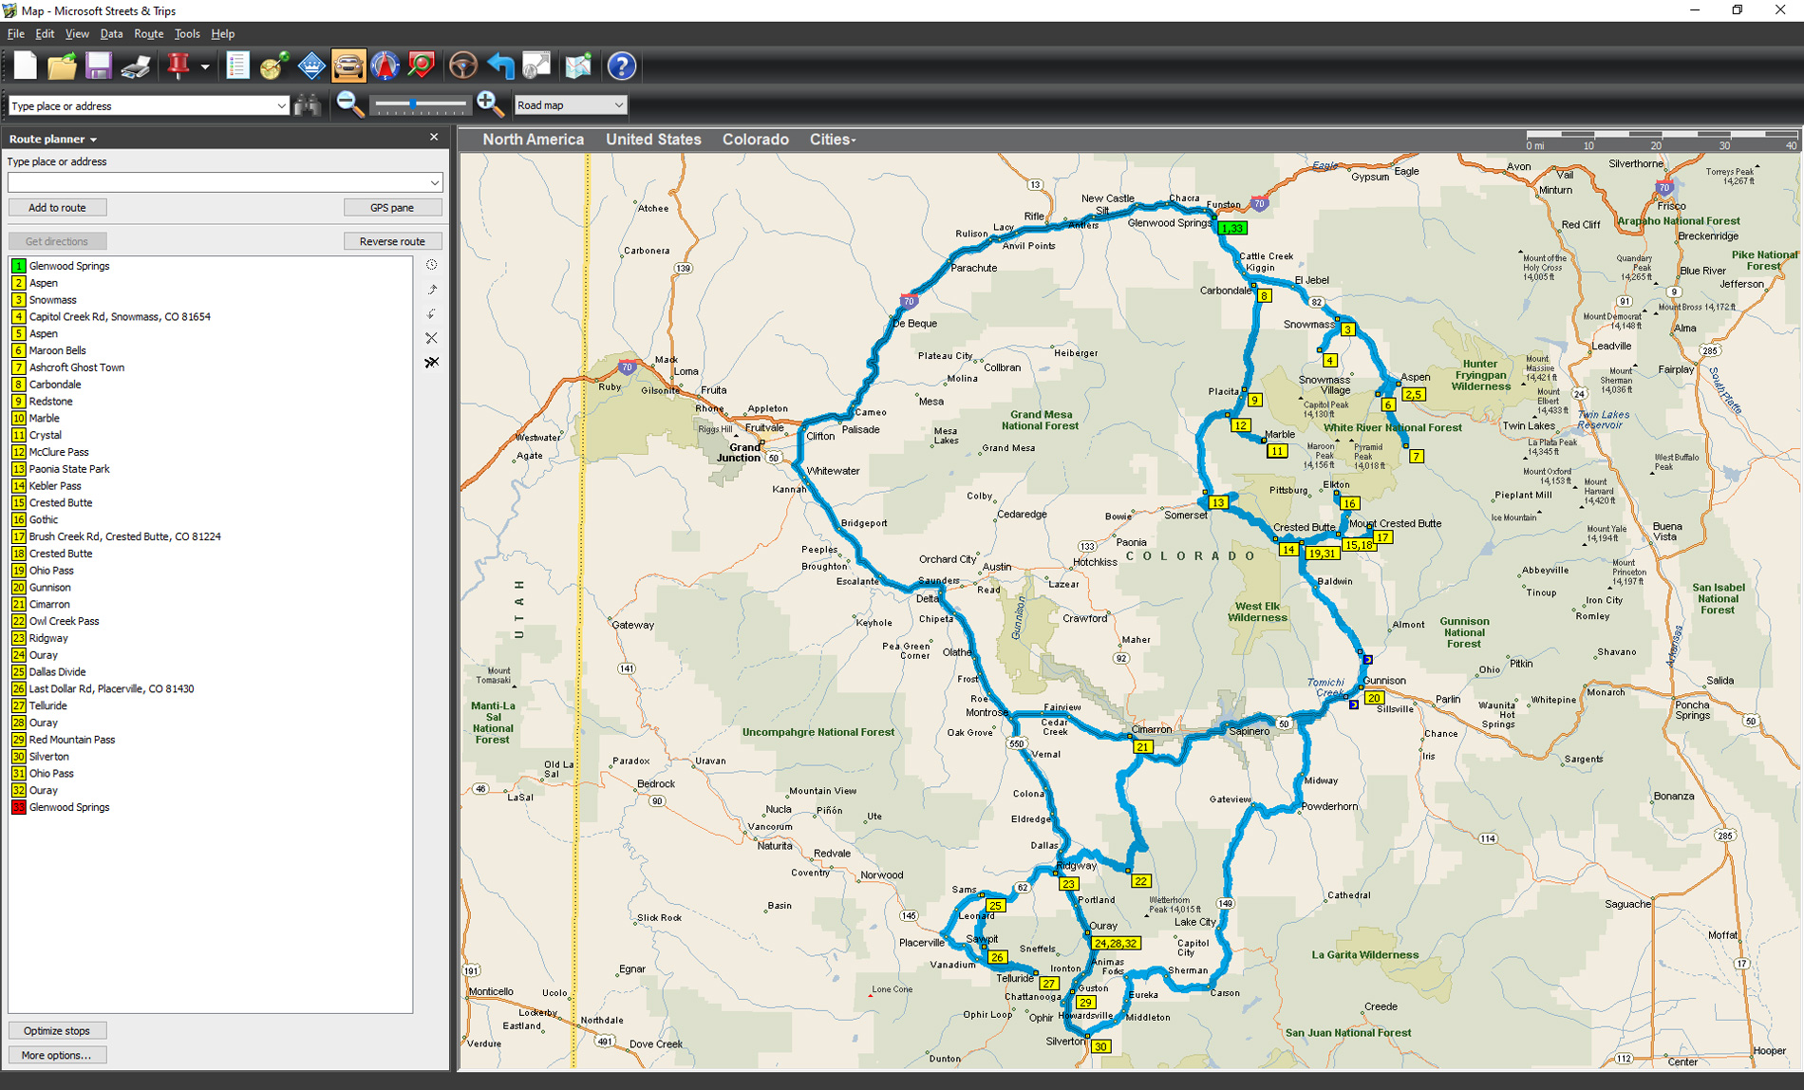
Task: Open the legend and overview list icon
Action: pyautogui.click(x=237, y=66)
